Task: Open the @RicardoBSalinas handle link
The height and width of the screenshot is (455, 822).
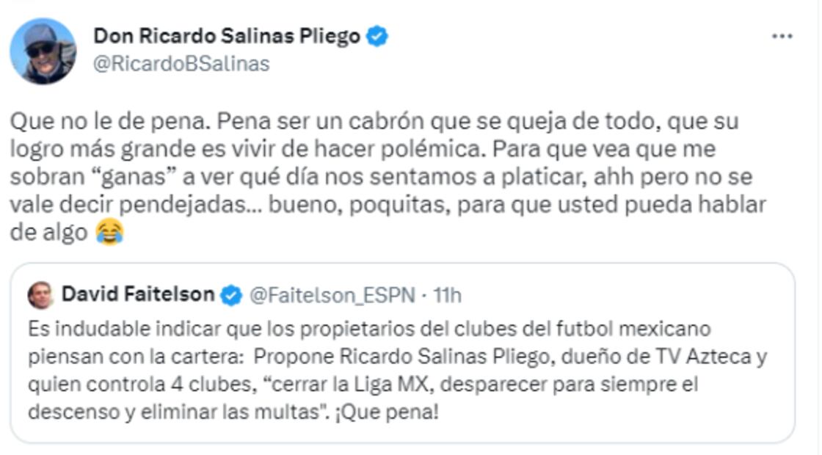Action: click(x=181, y=64)
